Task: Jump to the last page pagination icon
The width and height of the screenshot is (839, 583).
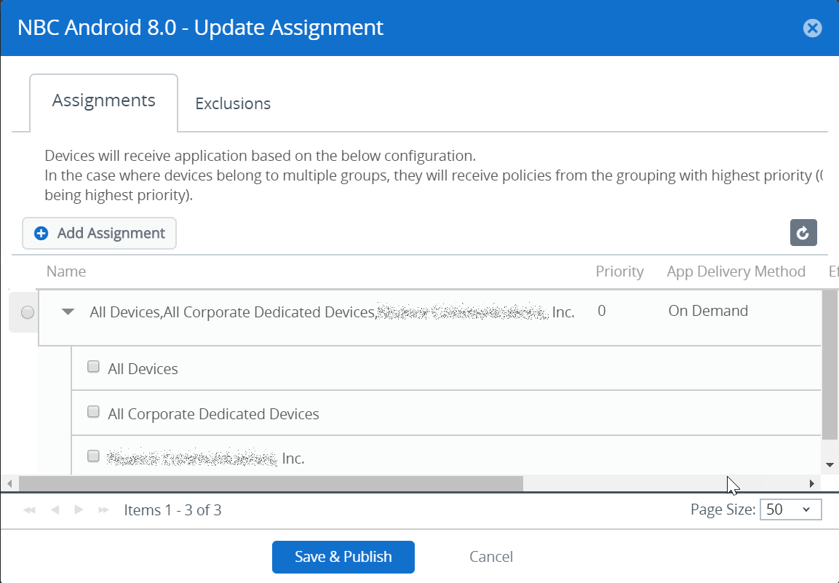Action: [103, 510]
